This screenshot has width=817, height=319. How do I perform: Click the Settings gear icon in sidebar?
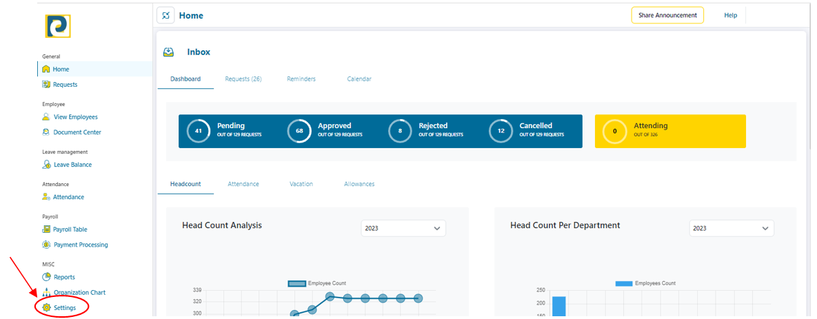(46, 307)
